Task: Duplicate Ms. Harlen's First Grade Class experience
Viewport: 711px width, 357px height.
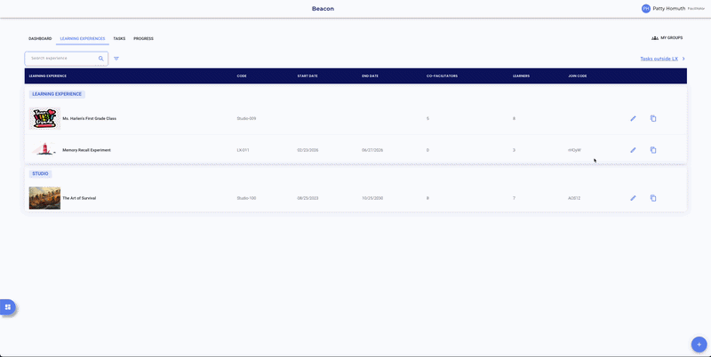Action: pyautogui.click(x=653, y=118)
